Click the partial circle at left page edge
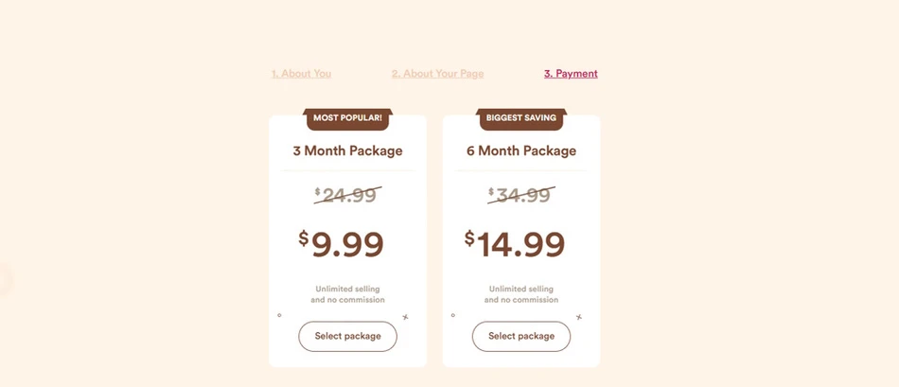This screenshot has width=899, height=387. pos(3,279)
